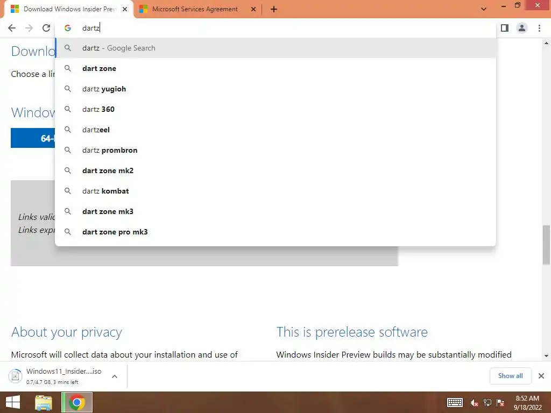Open the Chrome profile avatar
The image size is (551, 413).
click(522, 28)
